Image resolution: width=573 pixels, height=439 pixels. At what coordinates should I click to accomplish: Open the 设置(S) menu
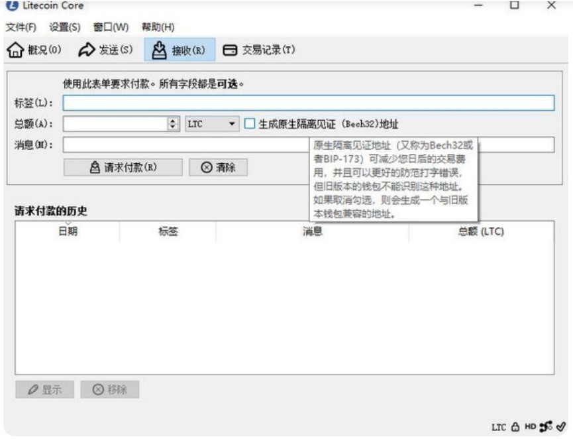(x=65, y=27)
